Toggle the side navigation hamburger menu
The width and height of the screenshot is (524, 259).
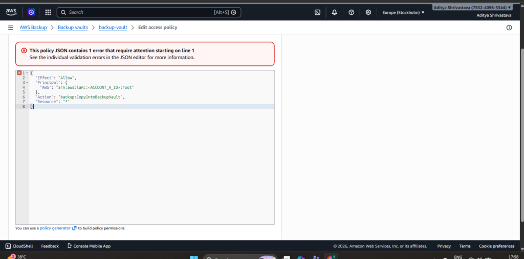tap(10, 28)
